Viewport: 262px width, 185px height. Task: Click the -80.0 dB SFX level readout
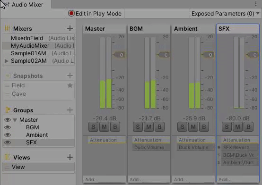(x=238, y=118)
